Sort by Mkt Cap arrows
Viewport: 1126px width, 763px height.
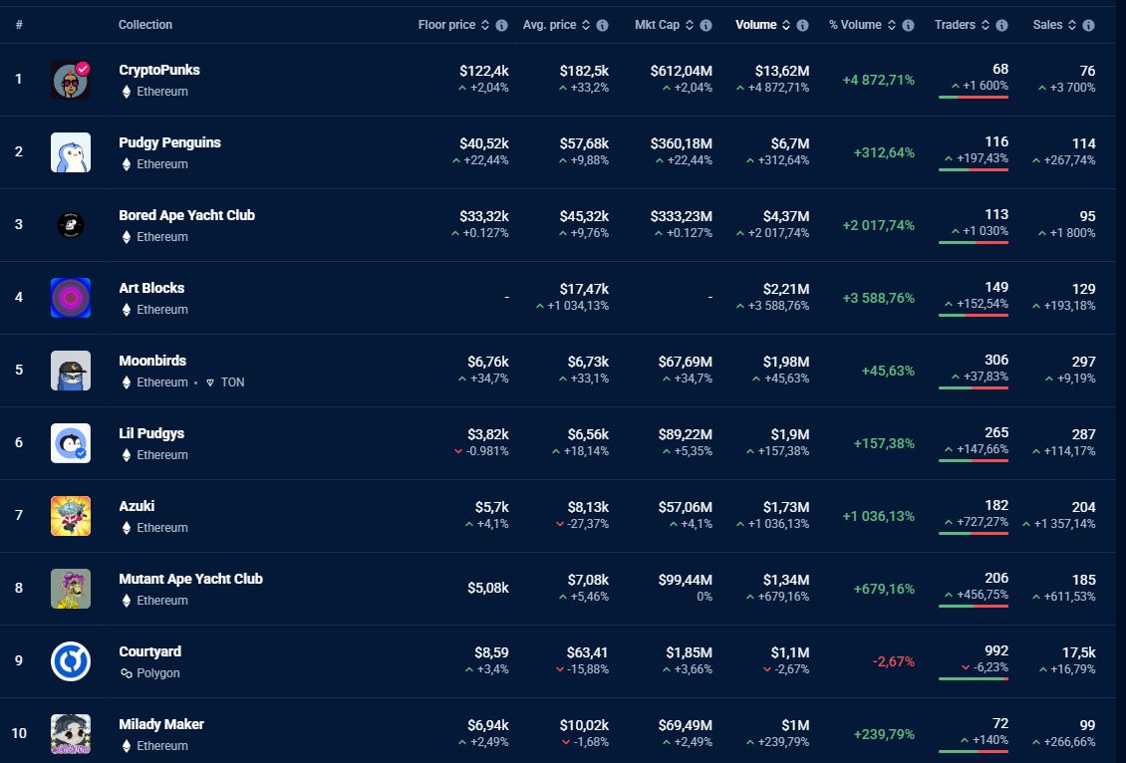tap(690, 25)
